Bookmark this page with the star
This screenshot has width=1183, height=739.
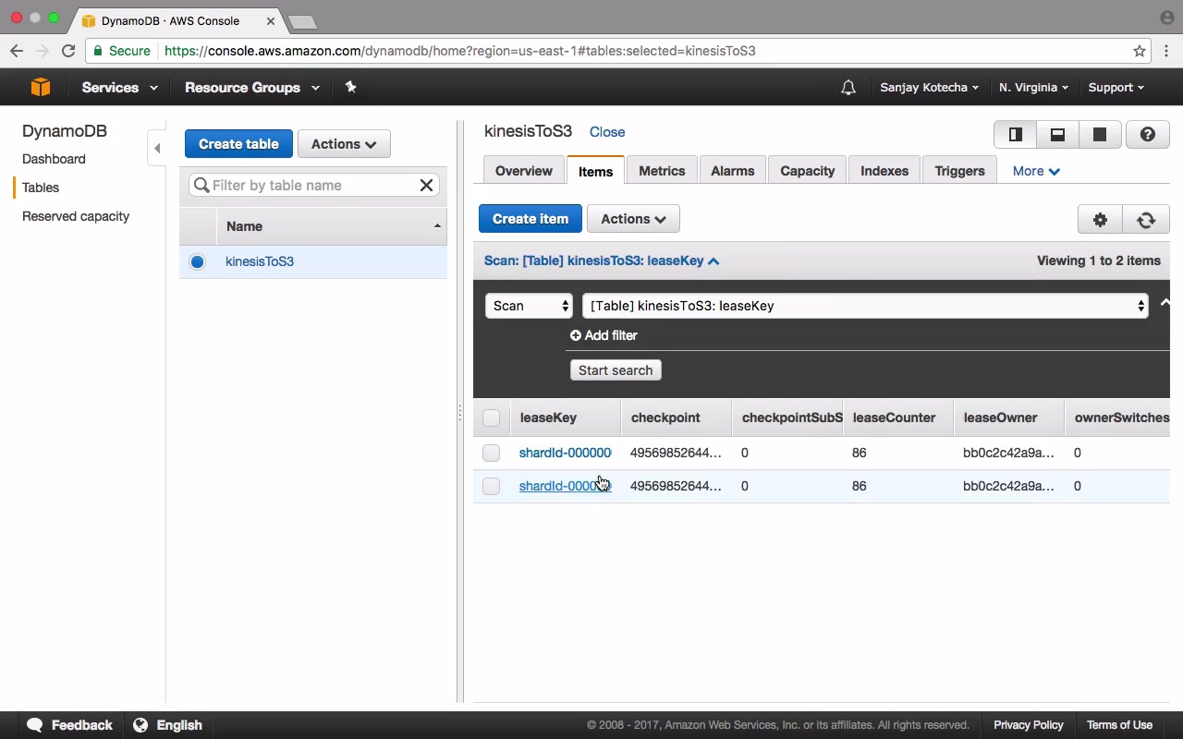click(x=1140, y=51)
